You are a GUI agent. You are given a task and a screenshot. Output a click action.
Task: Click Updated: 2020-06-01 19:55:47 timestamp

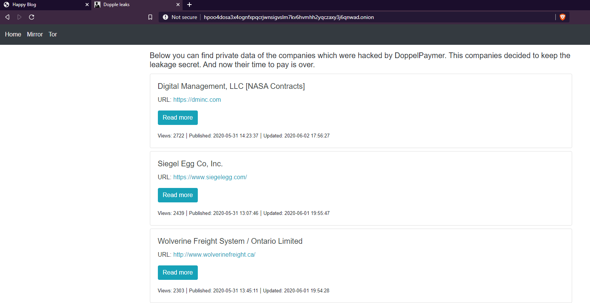[x=296, y=213]
